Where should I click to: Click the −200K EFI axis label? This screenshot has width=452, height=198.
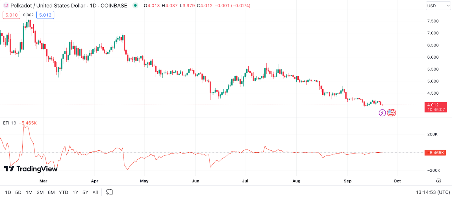point(434,170)
